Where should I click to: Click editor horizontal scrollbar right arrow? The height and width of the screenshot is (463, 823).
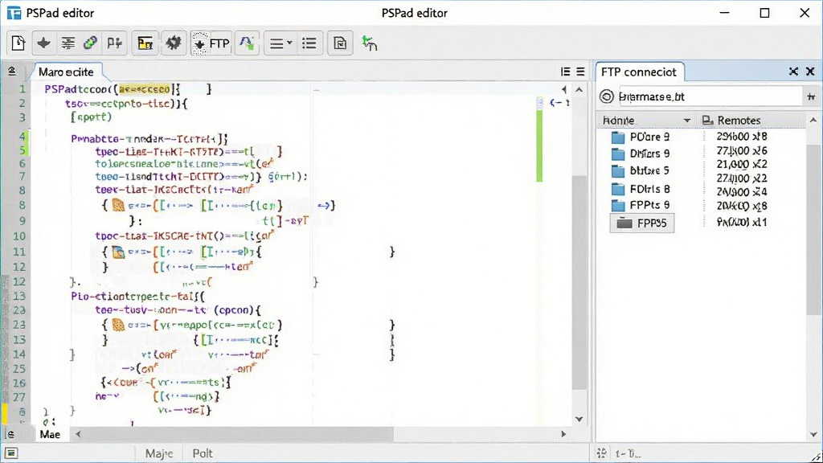563,434
